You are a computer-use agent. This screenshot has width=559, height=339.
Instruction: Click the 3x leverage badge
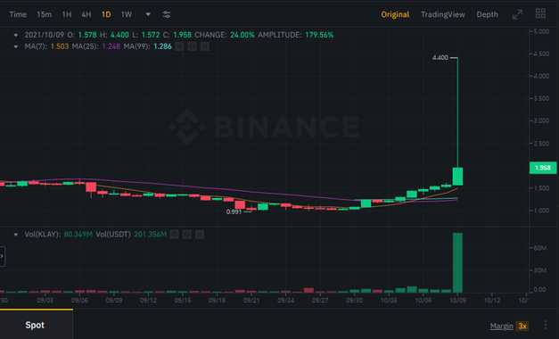522,326
